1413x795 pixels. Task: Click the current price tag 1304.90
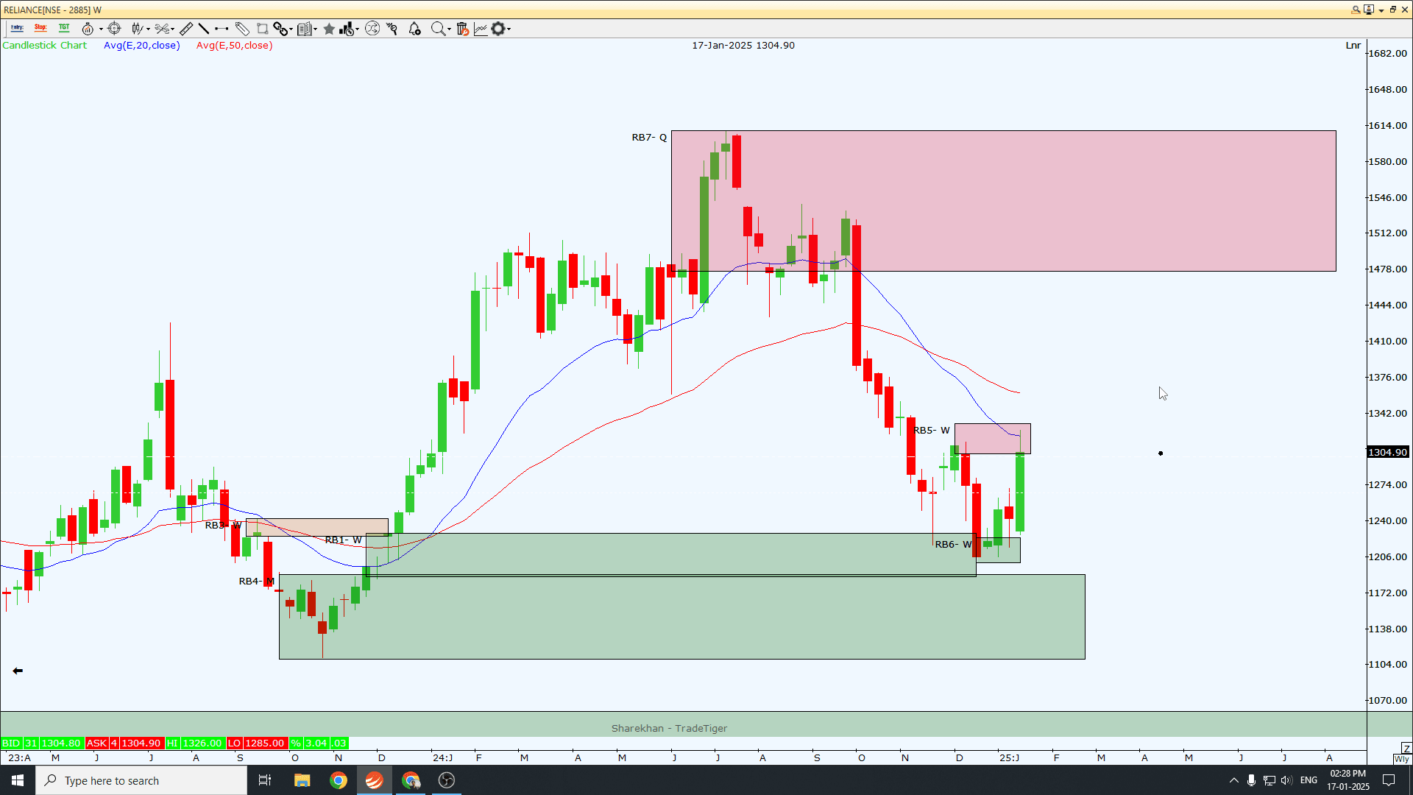(x=1387, y=452)
